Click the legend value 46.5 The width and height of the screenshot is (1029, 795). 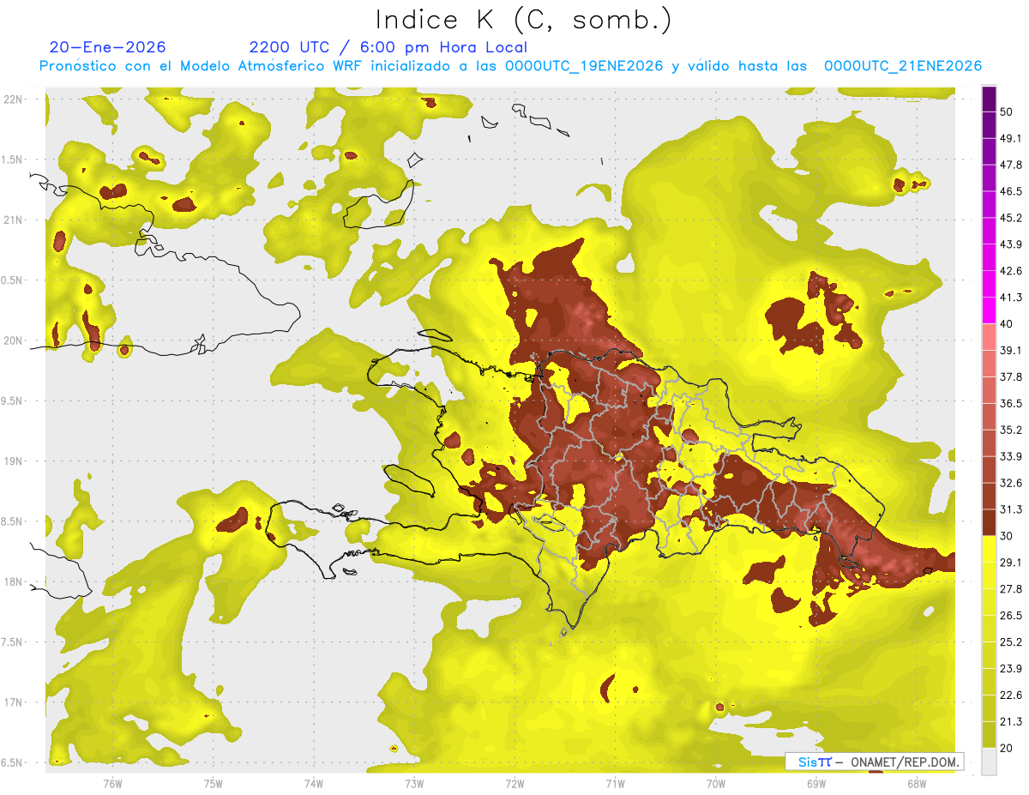click(1011, 191)
